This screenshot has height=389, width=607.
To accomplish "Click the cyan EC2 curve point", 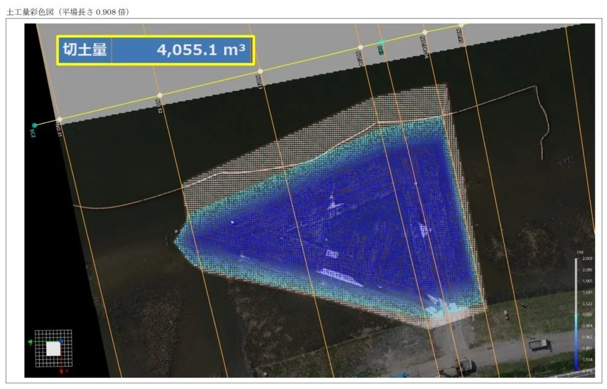I will (34, 126).
